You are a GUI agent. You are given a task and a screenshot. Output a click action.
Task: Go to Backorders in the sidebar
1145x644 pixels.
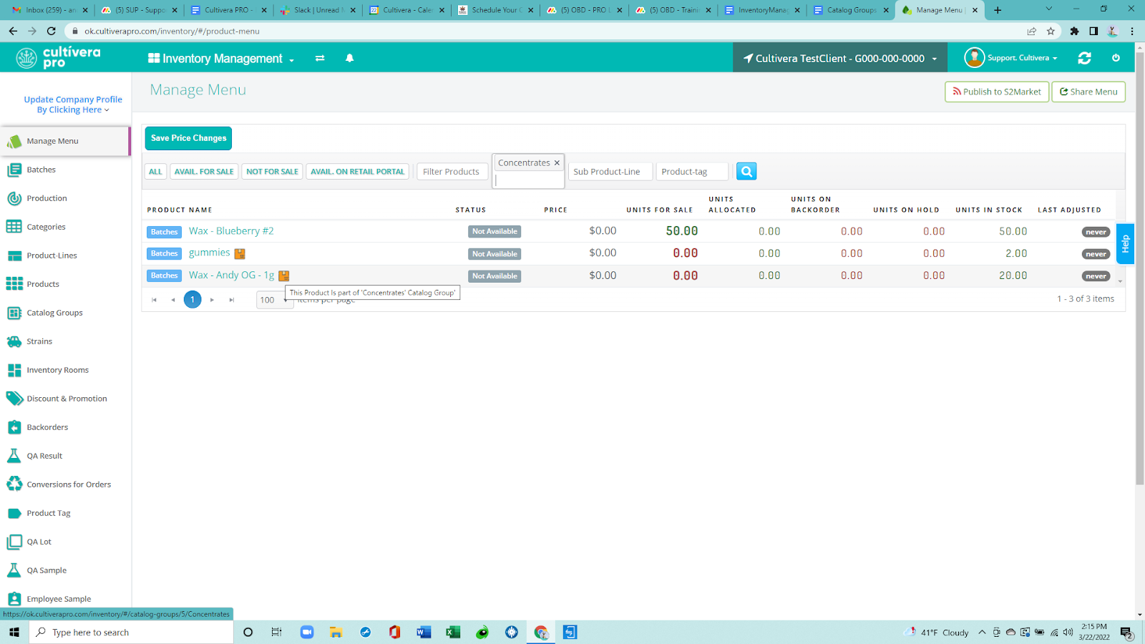(x=47, y=427)
